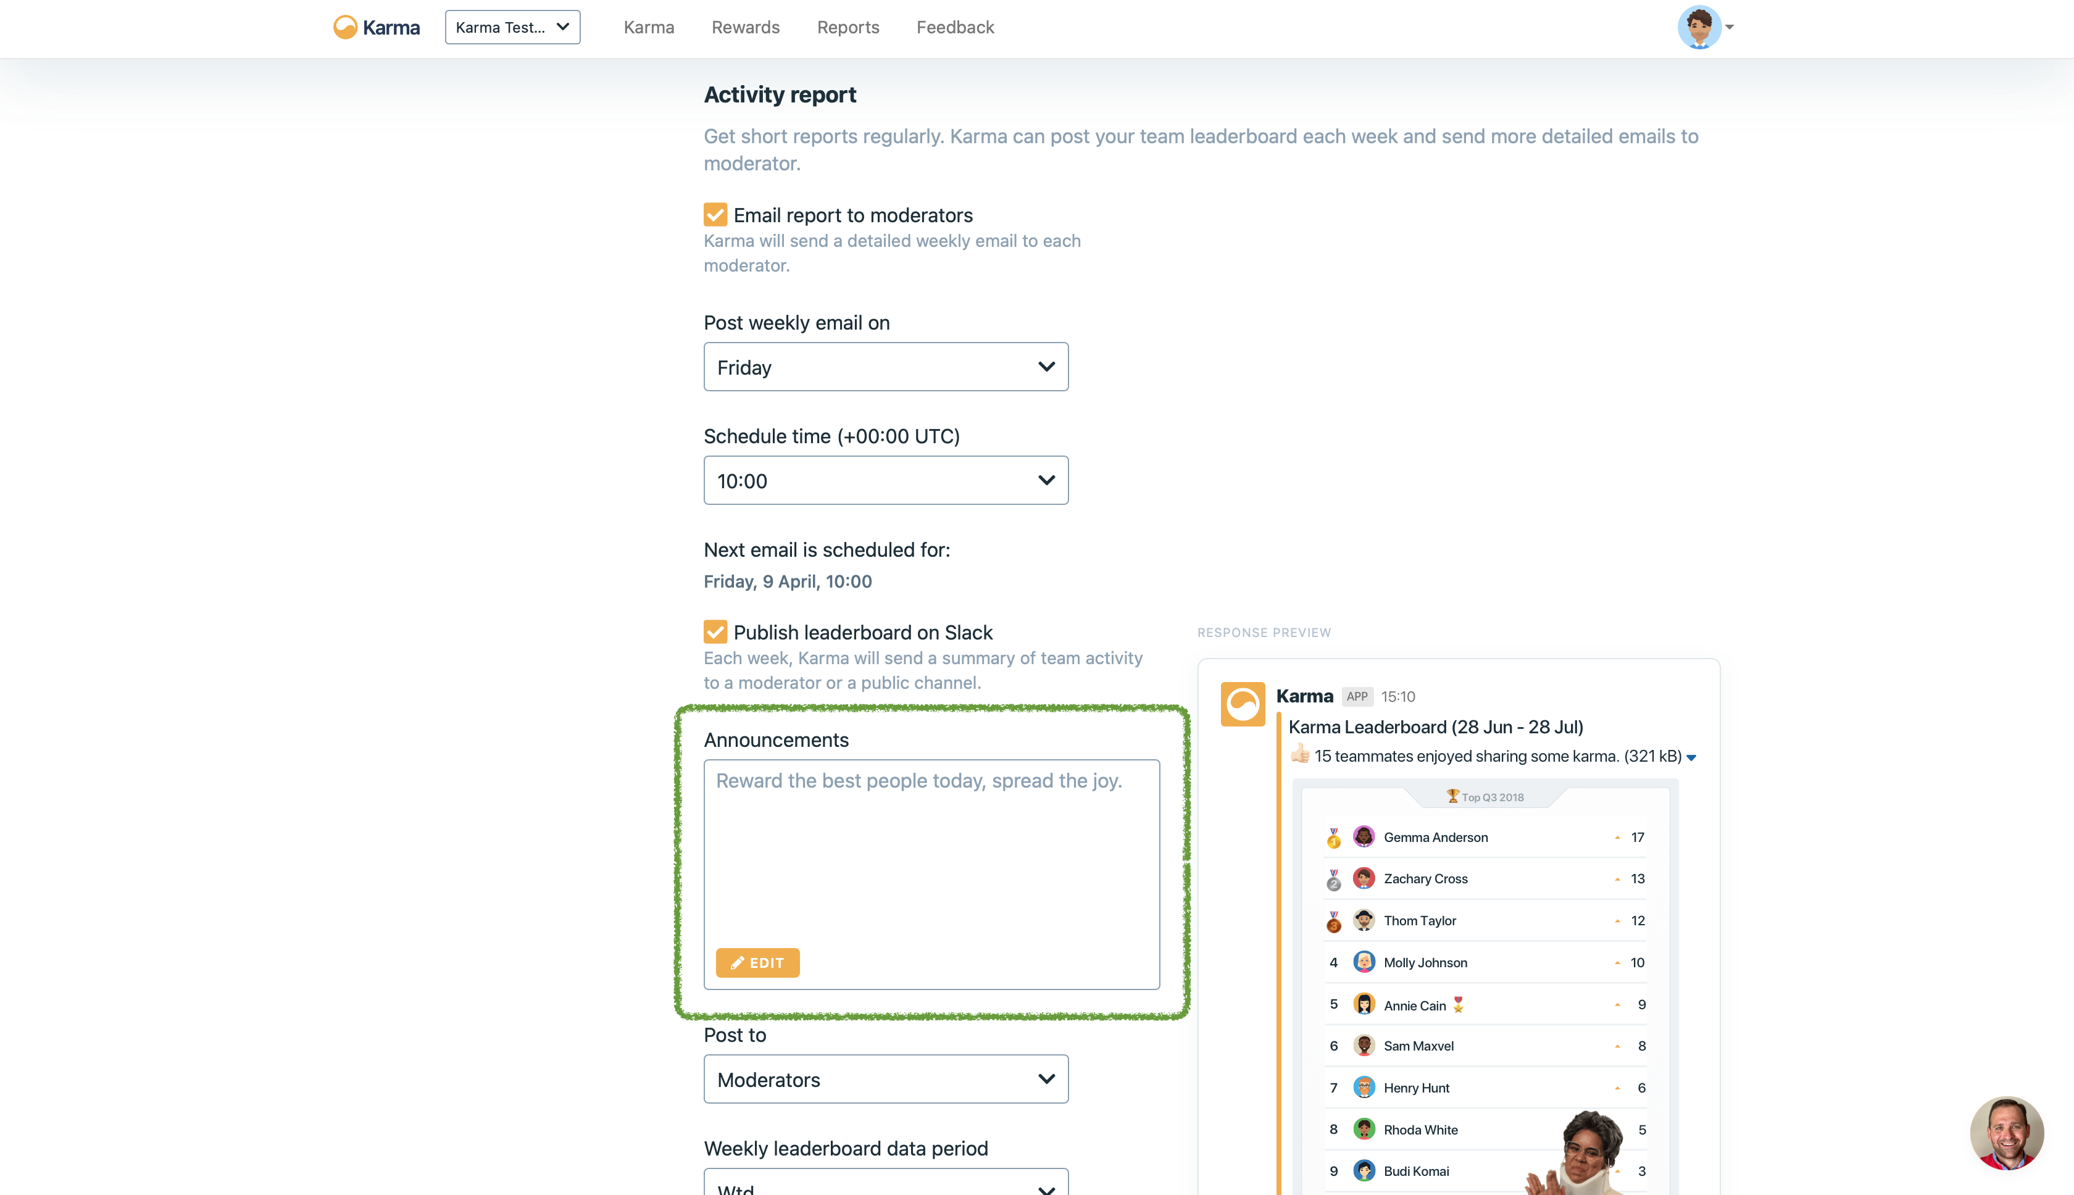This screenshot has width=2074, height=1195.
Task: Uncheck Email report to moderators
Action: click(715, 215)
